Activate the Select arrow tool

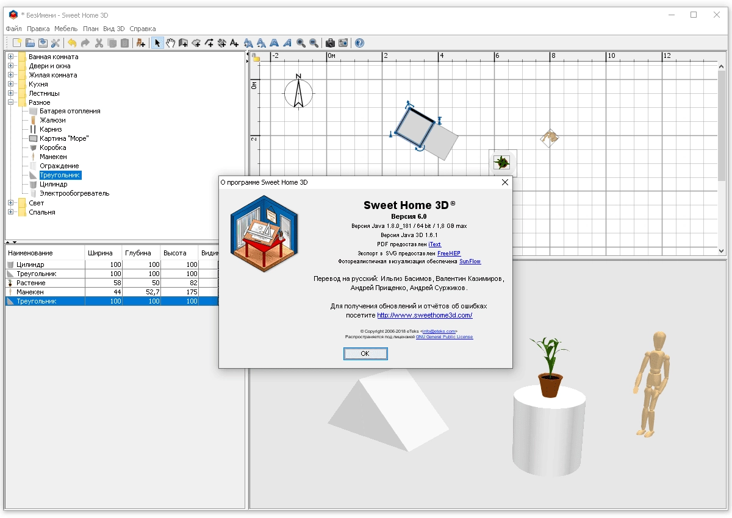[157, 43]
